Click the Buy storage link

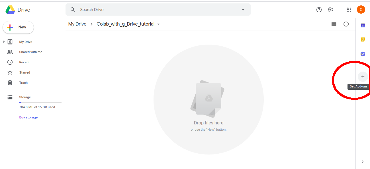point(28,117)
